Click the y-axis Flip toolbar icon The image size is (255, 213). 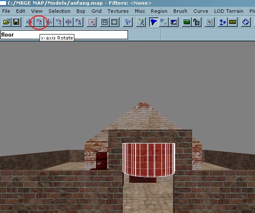point(49,22)
